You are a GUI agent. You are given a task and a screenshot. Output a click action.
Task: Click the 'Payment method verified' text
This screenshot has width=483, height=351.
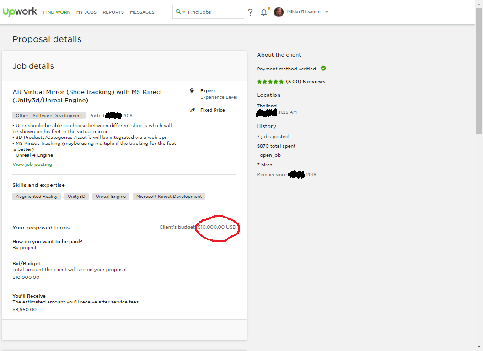click(286, 69)
